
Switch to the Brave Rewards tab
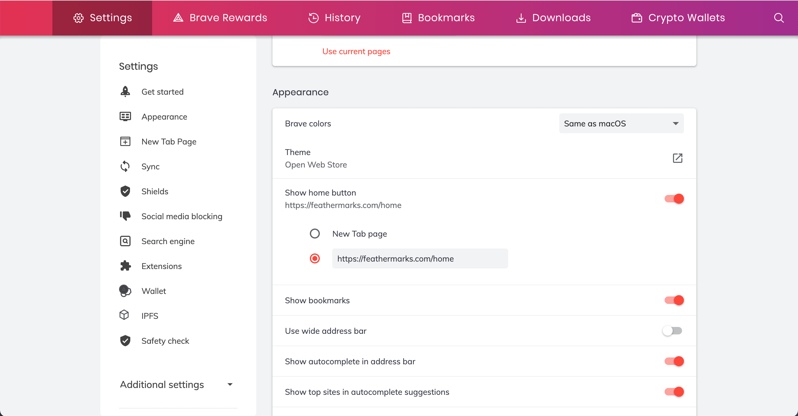[220, 18]
